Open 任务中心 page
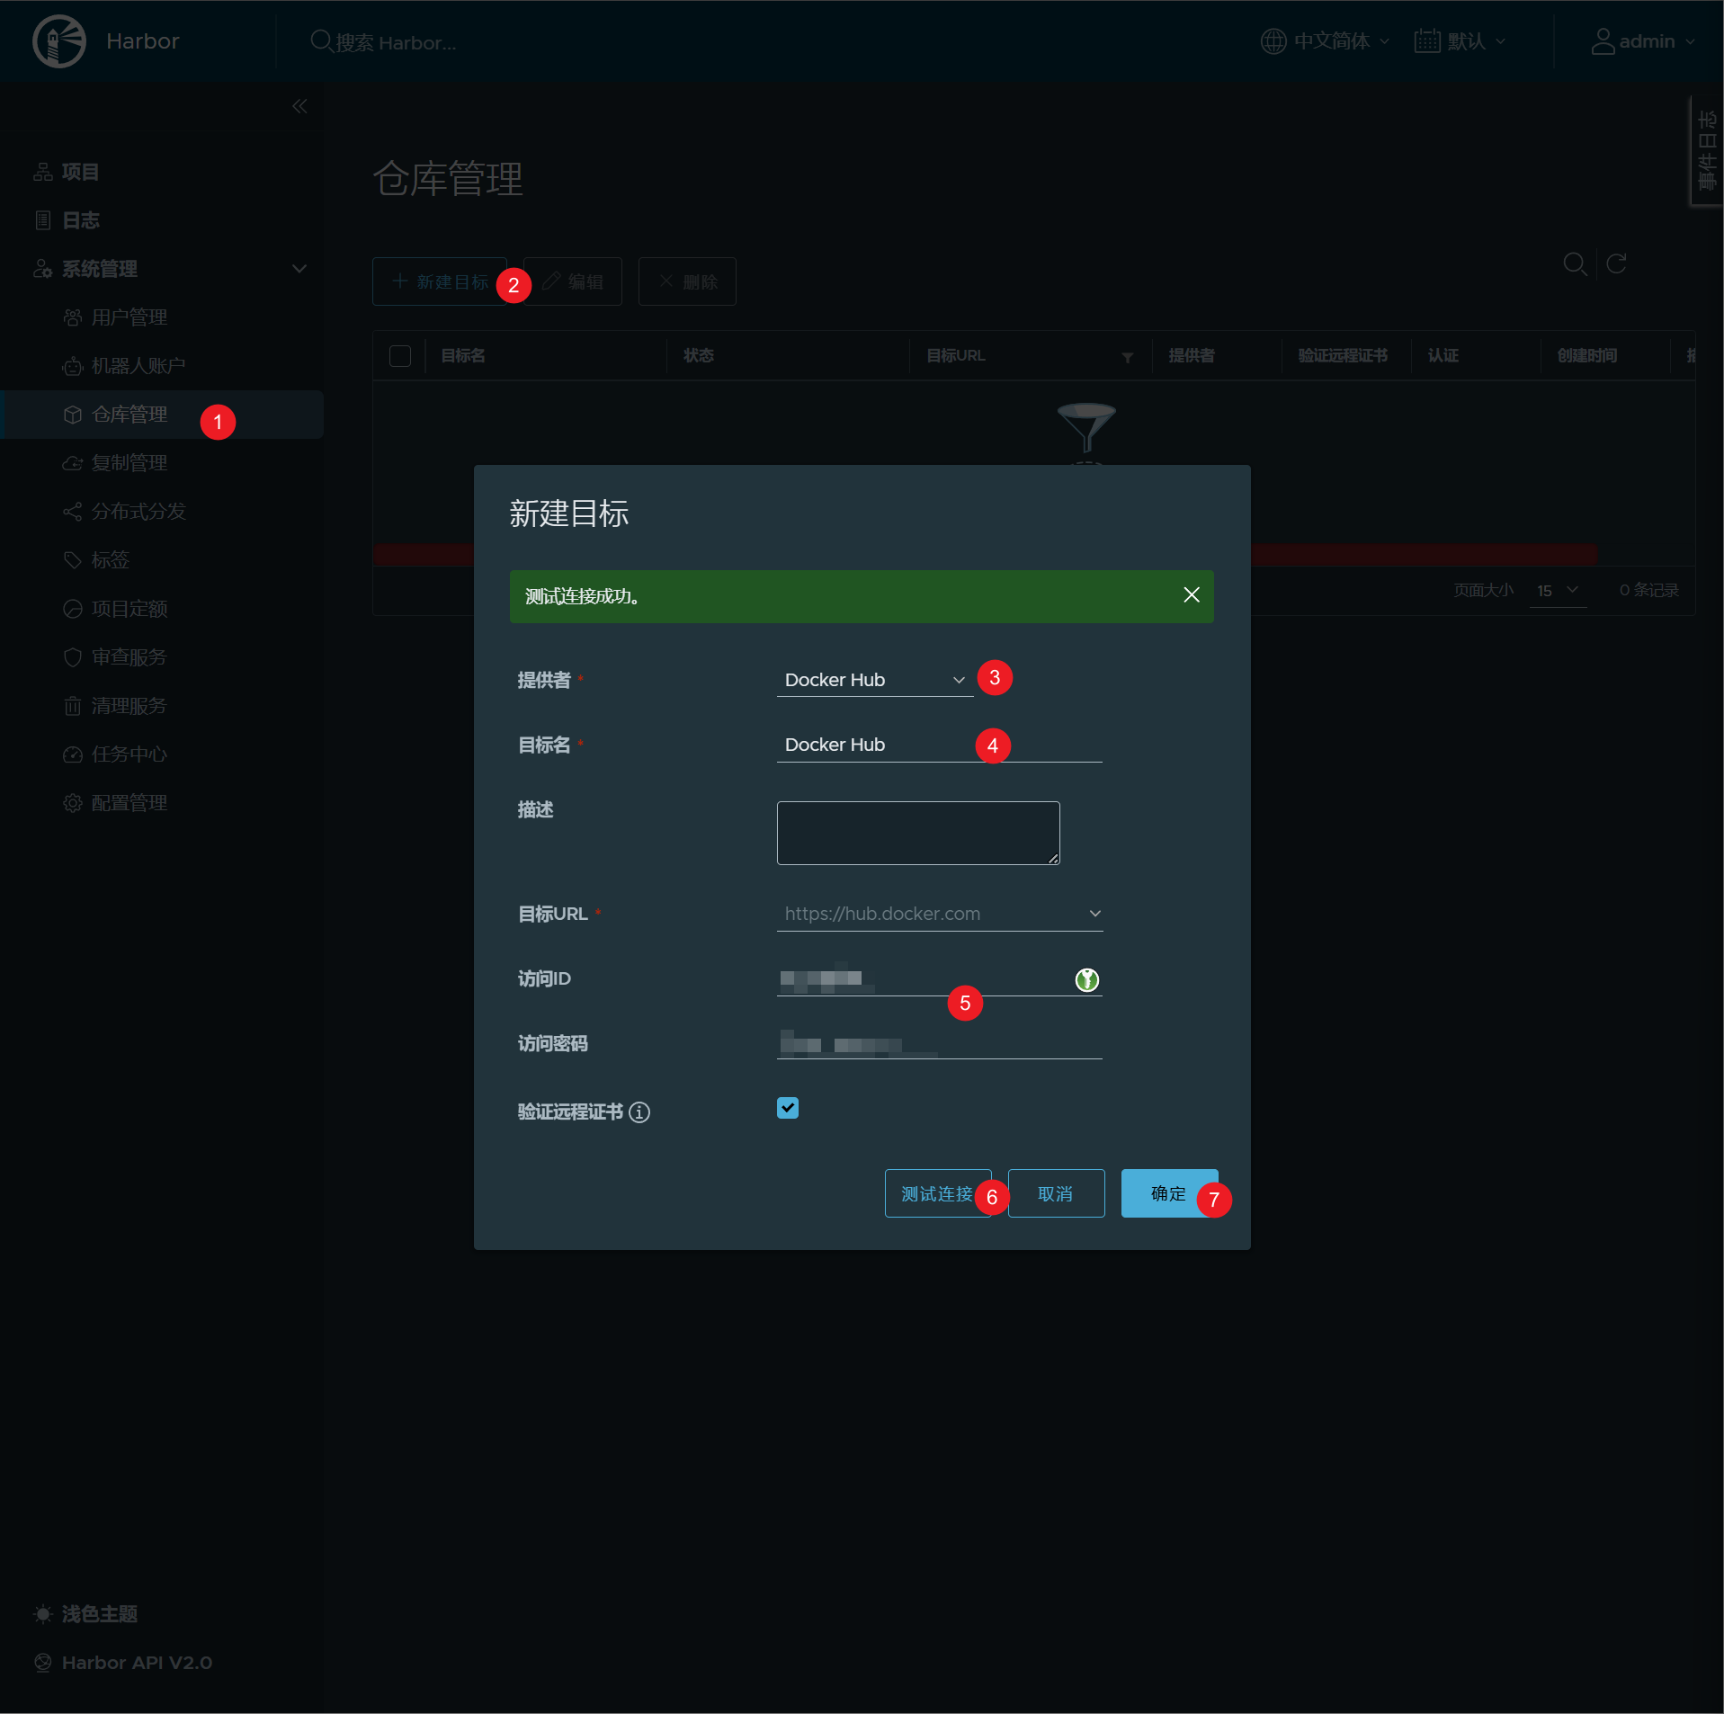This screenshot has height=1714, width=1724. (x=130, y=754)
